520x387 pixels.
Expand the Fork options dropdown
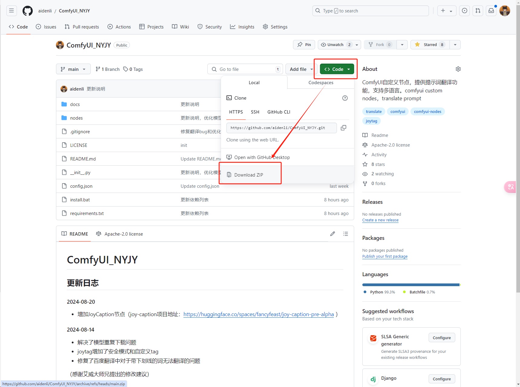402,45
